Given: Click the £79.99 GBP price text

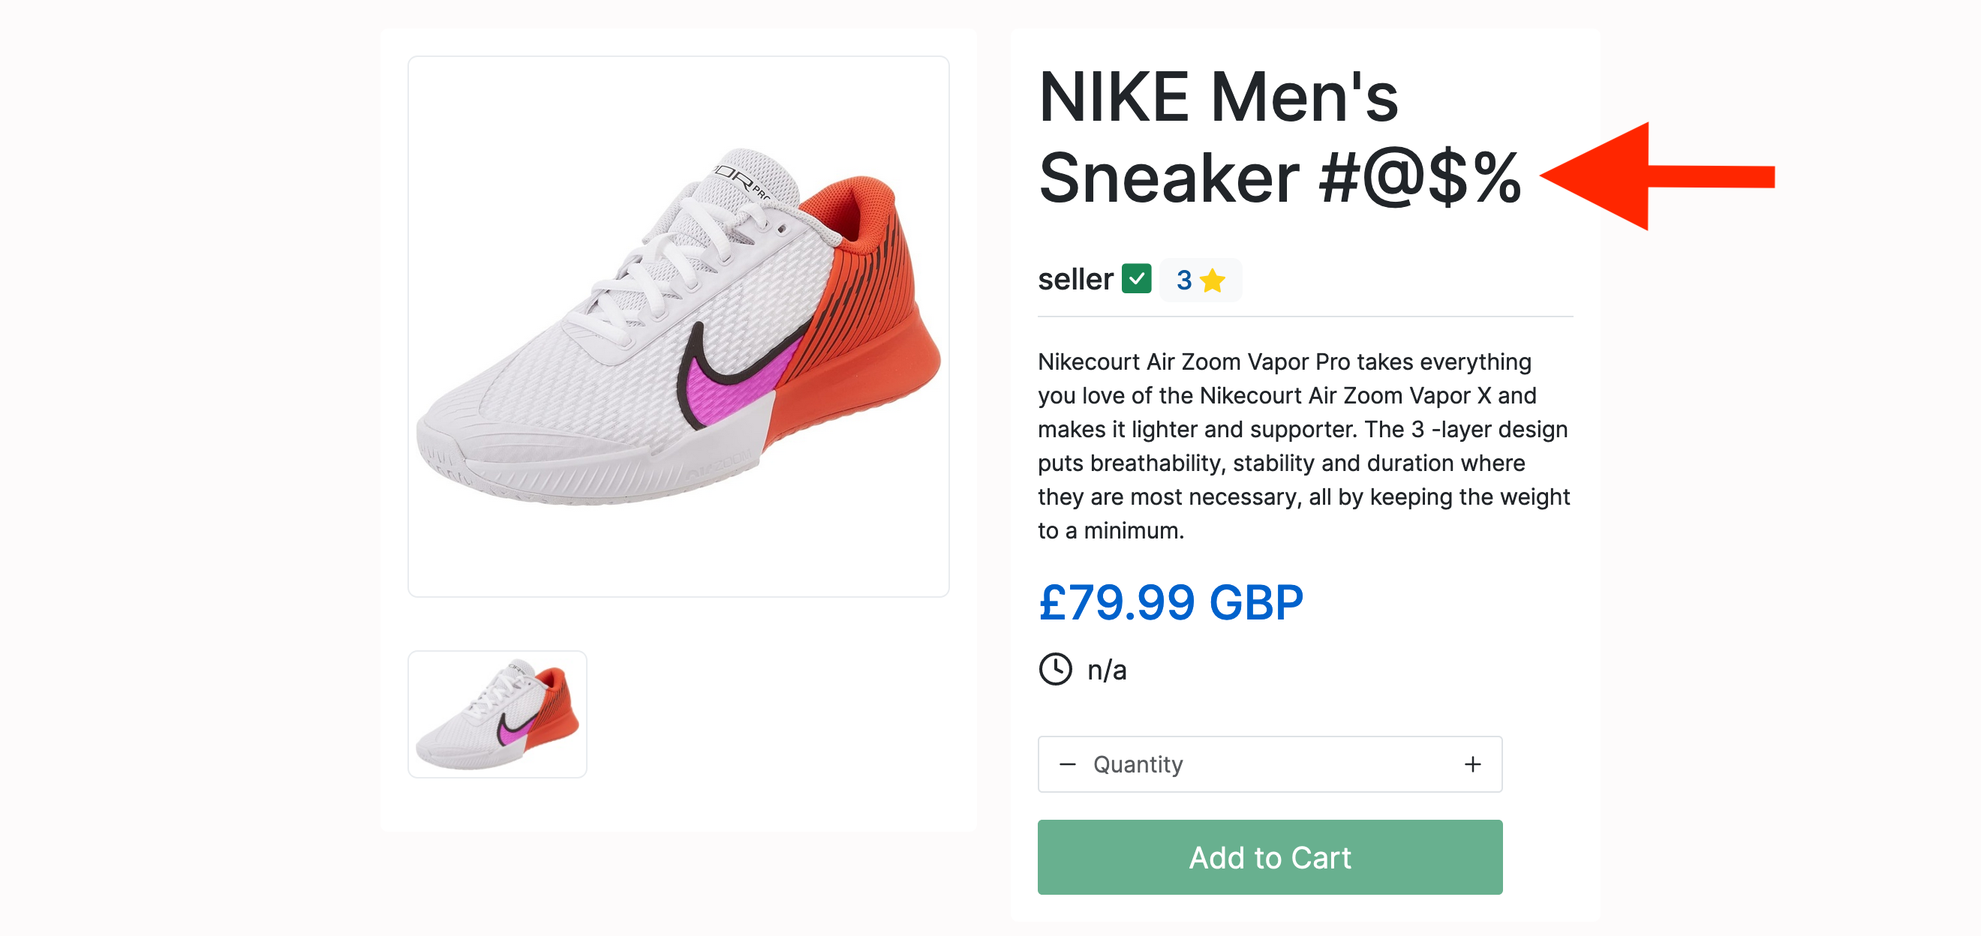Looking at the screenshot, I should tap(1170, 602).
